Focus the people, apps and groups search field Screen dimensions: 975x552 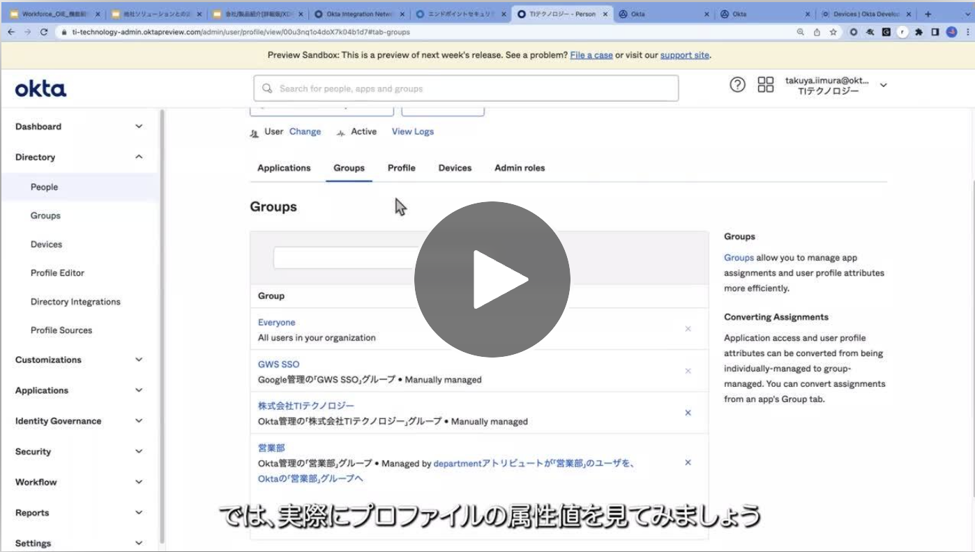point(466,89)
